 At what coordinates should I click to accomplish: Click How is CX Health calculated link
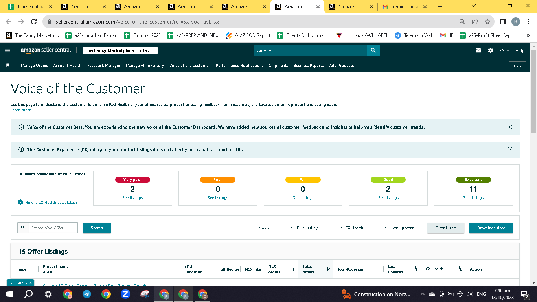click(51, 203)
